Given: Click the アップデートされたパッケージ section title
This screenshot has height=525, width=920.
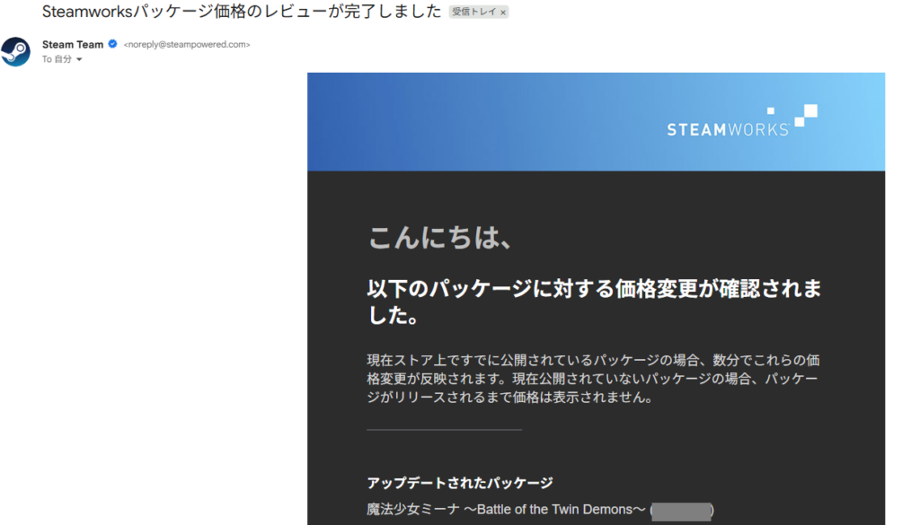Looking at the screenshot, I should tap(459, 483).
